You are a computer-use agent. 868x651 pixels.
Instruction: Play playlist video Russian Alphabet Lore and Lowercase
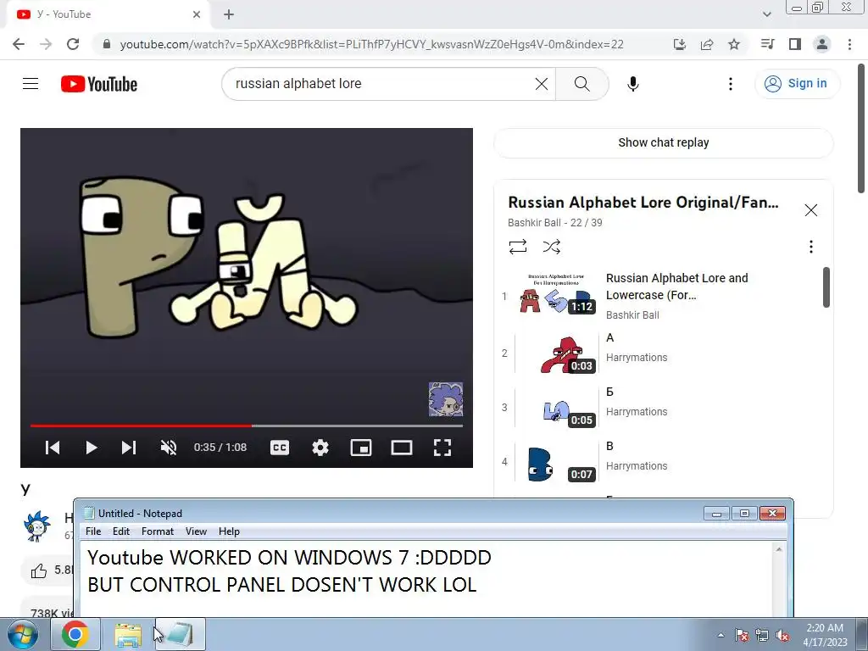point(662,296)
